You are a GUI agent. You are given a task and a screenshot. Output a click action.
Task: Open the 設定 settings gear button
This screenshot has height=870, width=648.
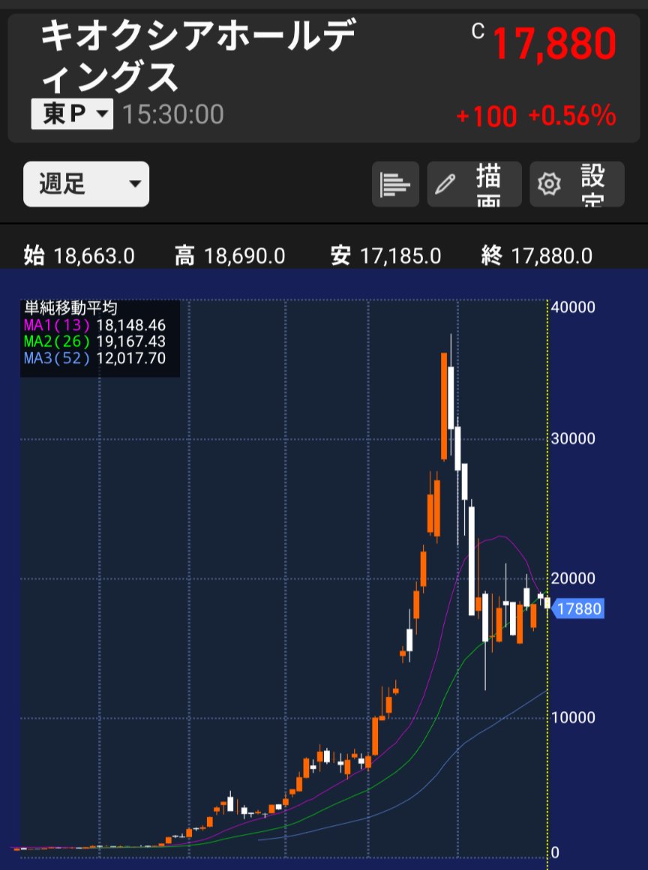click(577, 184)
